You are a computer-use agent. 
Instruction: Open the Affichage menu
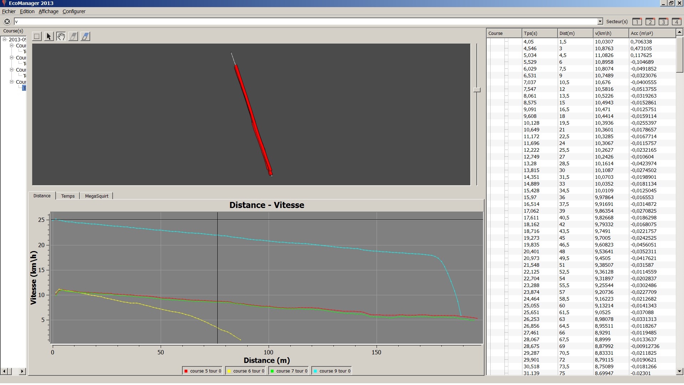coord(48,11)
